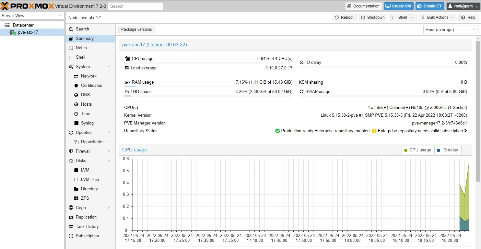Image resolution: width=481 pixels, height=249 pixels.
Task: Open the Hour (average) timeframe dropdown
Action: coord(451,30)
